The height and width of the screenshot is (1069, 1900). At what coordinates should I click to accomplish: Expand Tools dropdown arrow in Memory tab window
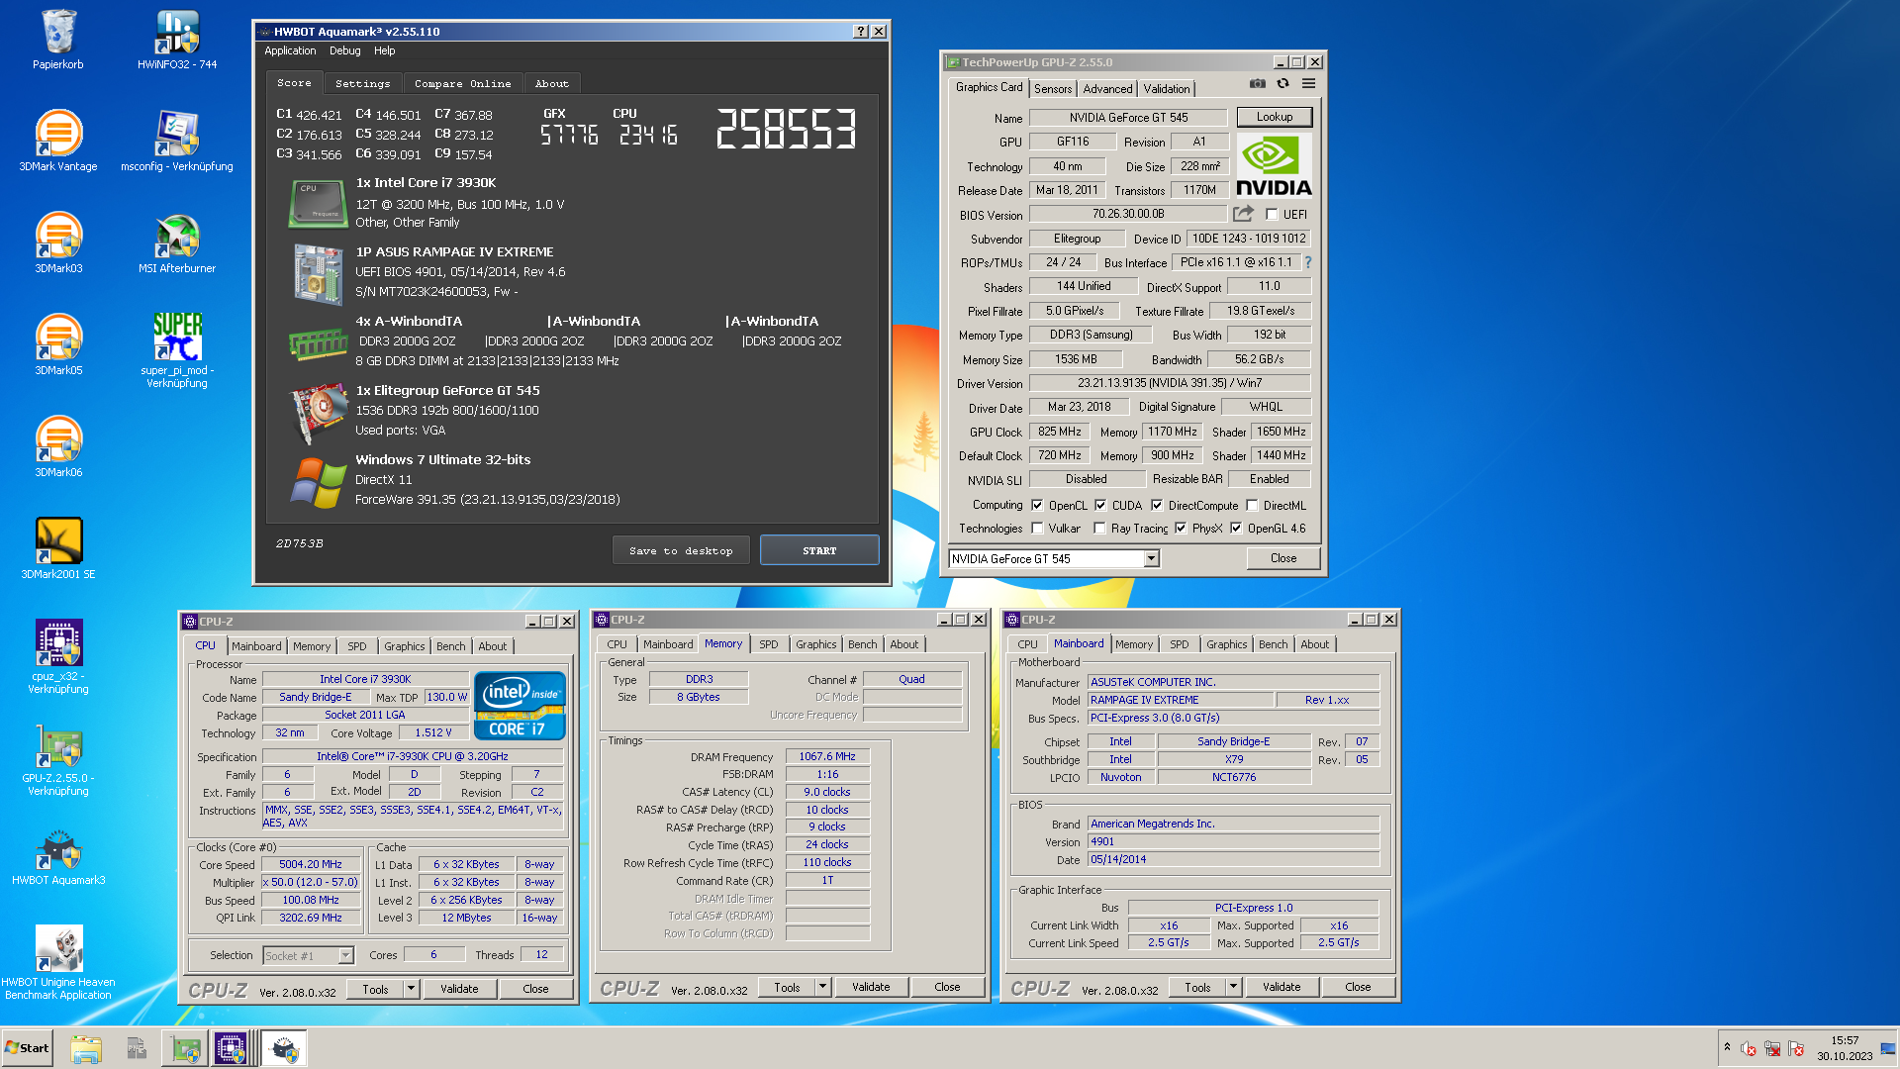pyautogui.click(x=822, y=987)
